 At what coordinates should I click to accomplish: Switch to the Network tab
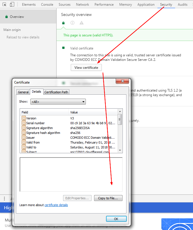coord(82,5)
